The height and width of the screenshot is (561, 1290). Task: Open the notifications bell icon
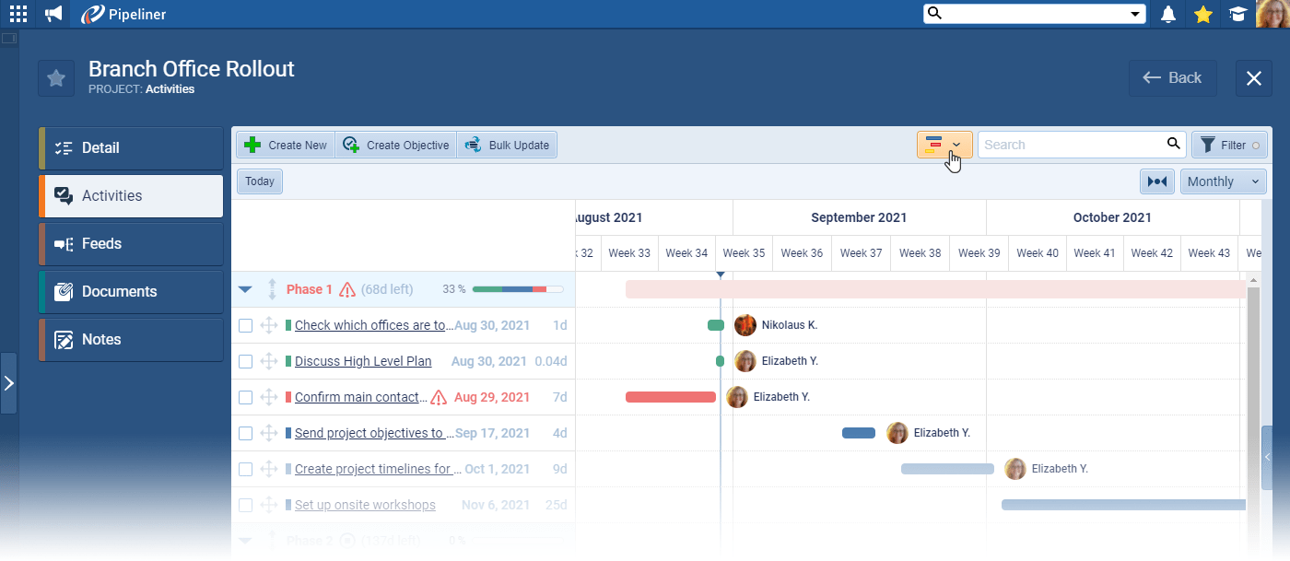(1167, 14)
